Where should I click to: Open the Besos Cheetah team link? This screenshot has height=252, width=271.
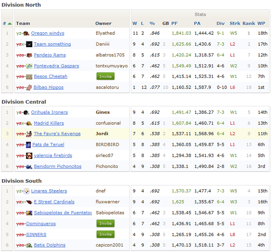50,76
